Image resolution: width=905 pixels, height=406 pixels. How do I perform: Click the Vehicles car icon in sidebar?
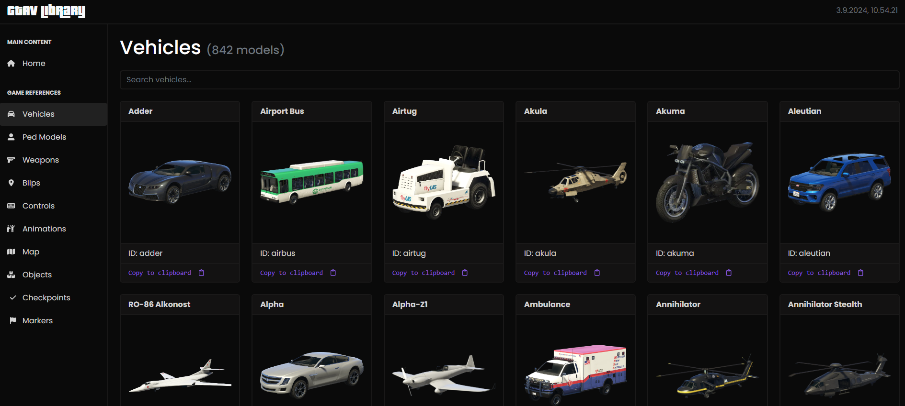click(x=11, y=114)
